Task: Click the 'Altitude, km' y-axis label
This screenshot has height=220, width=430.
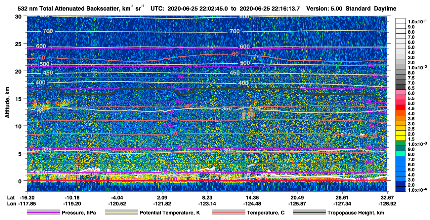Action: point(7,102)
